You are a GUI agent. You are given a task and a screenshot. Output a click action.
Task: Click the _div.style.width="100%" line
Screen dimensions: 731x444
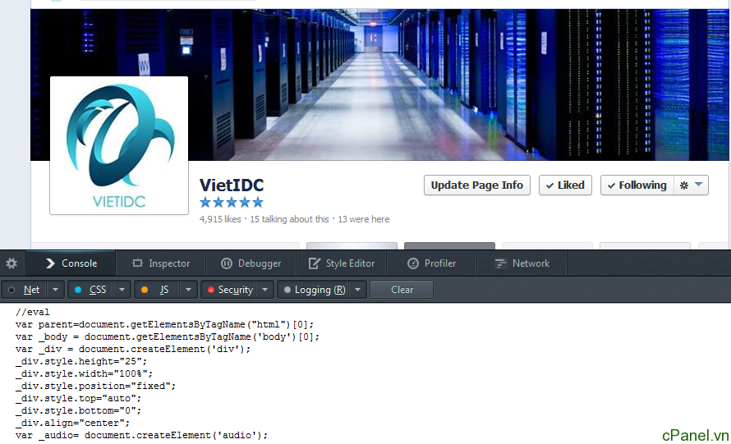pos(84,373)
